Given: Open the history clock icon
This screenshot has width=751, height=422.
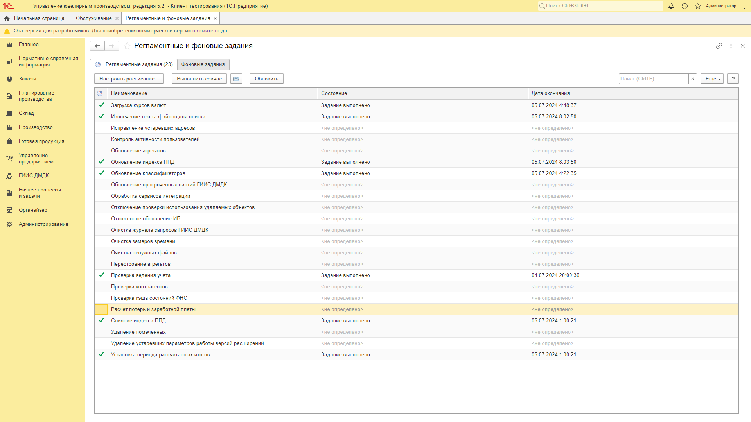Looking at the screenshot, I should (x=685, y=6).
